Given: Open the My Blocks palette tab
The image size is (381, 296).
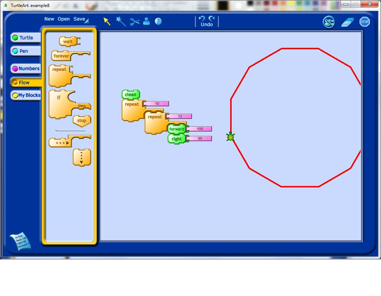Looking at the screenshot, I should pyautogui.click(x=26, y=95).
